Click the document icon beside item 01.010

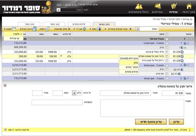(x=182, y=52)
